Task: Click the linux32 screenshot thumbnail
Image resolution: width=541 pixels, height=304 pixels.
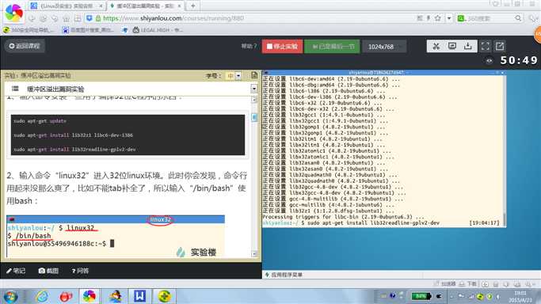Action: [x=116, y=236]
